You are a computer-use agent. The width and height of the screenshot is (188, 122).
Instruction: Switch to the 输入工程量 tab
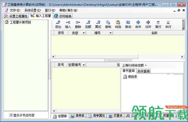tap(41, 16)
